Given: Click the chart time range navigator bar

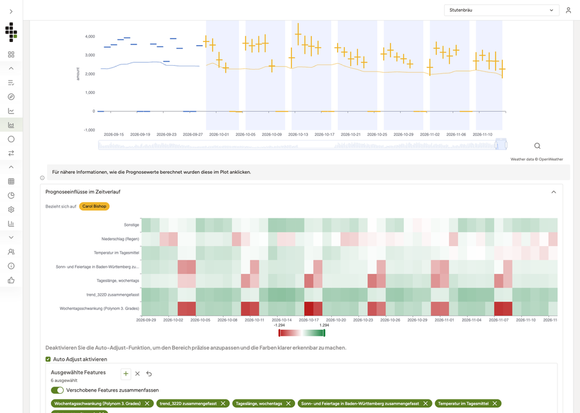Looking at the screenshot, I should (303, 144).
